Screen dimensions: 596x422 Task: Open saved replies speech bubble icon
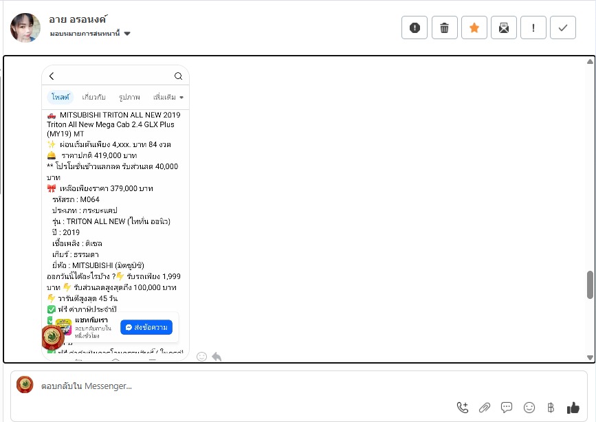[x=507, y=408]
